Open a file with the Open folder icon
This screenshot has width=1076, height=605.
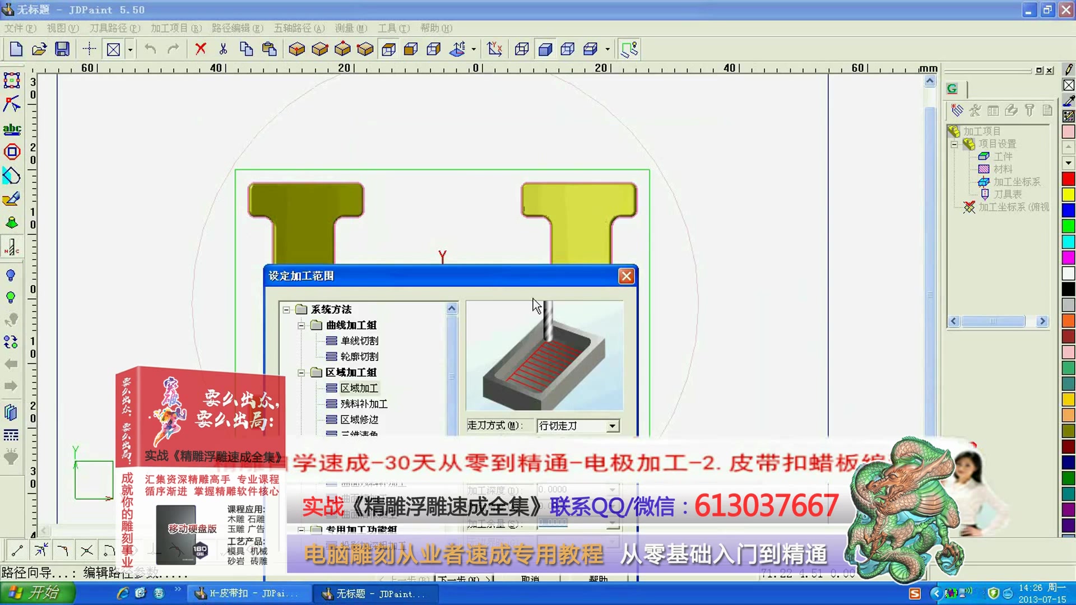point(39,49)
